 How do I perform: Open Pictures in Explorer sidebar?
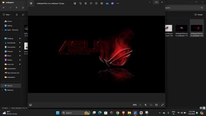click(x=9, y=52)
